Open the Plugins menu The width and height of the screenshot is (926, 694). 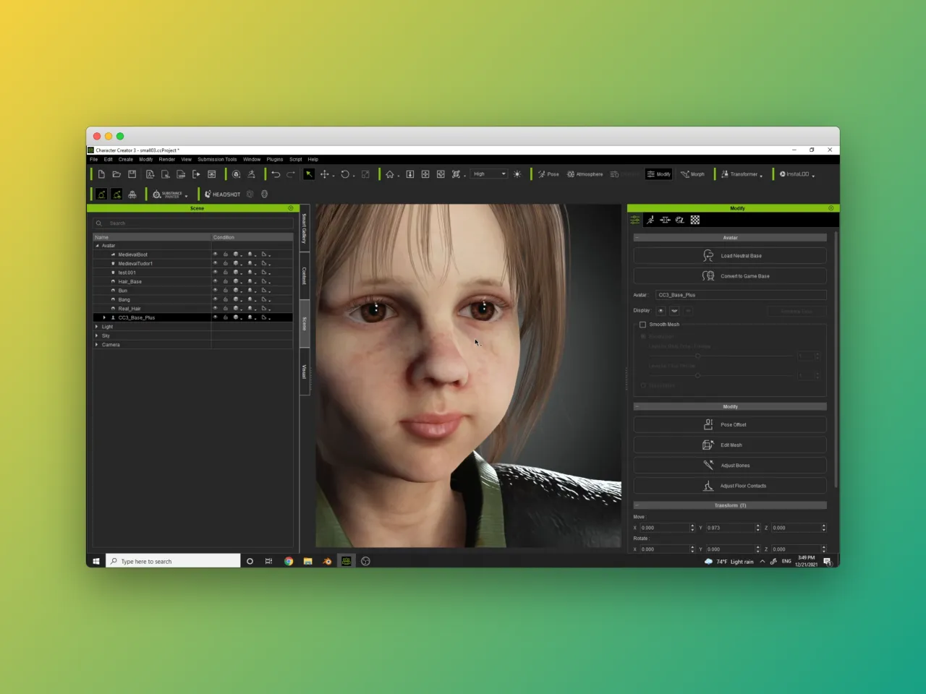[x=275, y=159]
